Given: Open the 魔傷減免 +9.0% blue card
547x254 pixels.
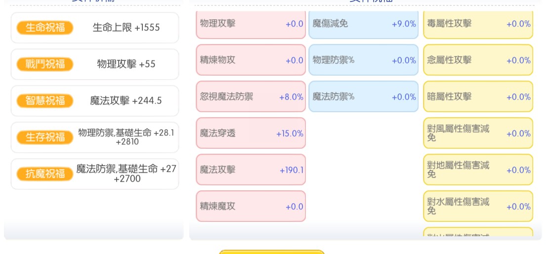Looking at the screenshot, I should click(x=364, y=24).
